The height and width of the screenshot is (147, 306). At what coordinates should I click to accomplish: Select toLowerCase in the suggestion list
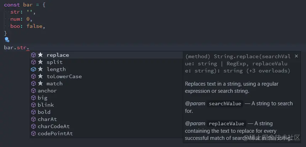point(64,76)
